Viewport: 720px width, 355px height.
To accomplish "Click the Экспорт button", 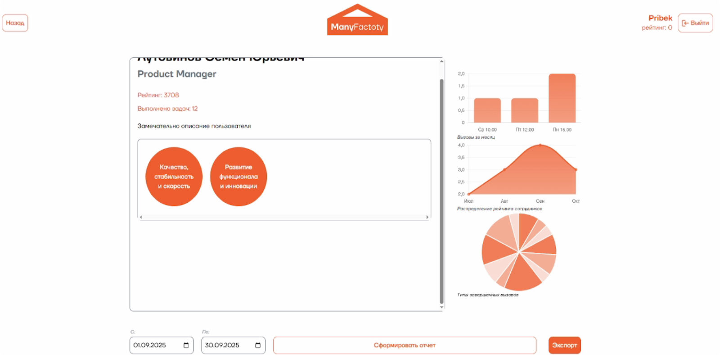I will click(565, 346).
